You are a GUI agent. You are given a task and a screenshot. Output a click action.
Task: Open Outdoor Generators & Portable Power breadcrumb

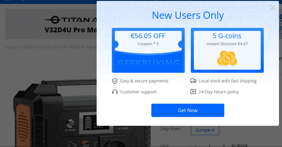[60, 47]
